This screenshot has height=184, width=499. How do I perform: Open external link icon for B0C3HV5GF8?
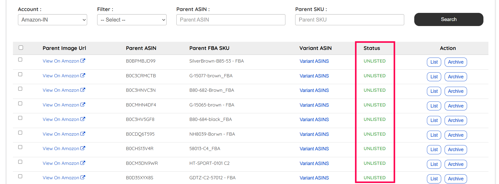(83, 119)
